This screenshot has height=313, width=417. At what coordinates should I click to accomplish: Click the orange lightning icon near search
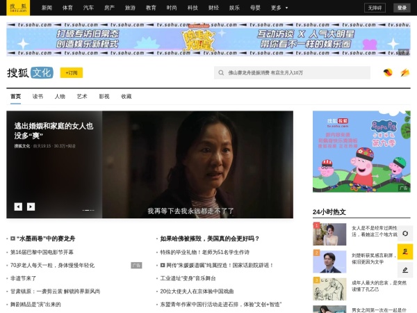(x=405, y=72)
